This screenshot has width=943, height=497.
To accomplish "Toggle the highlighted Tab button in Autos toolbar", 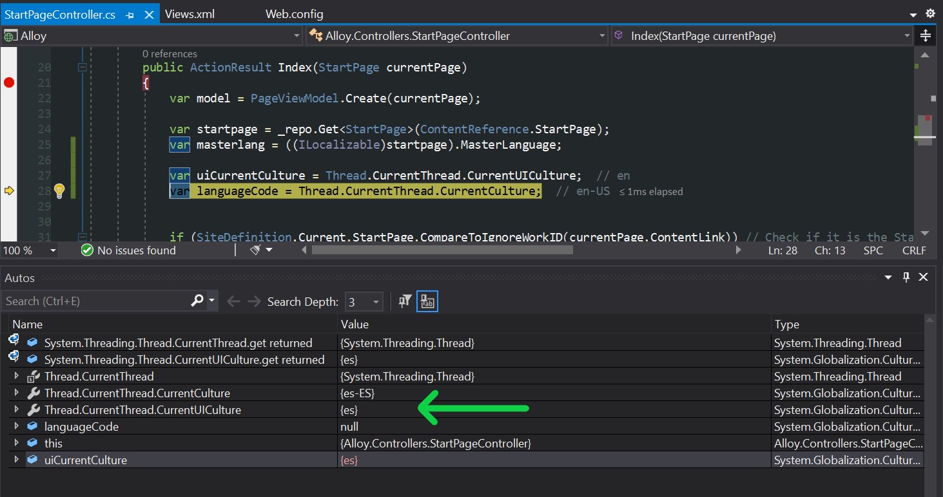I will click(427, 301).
